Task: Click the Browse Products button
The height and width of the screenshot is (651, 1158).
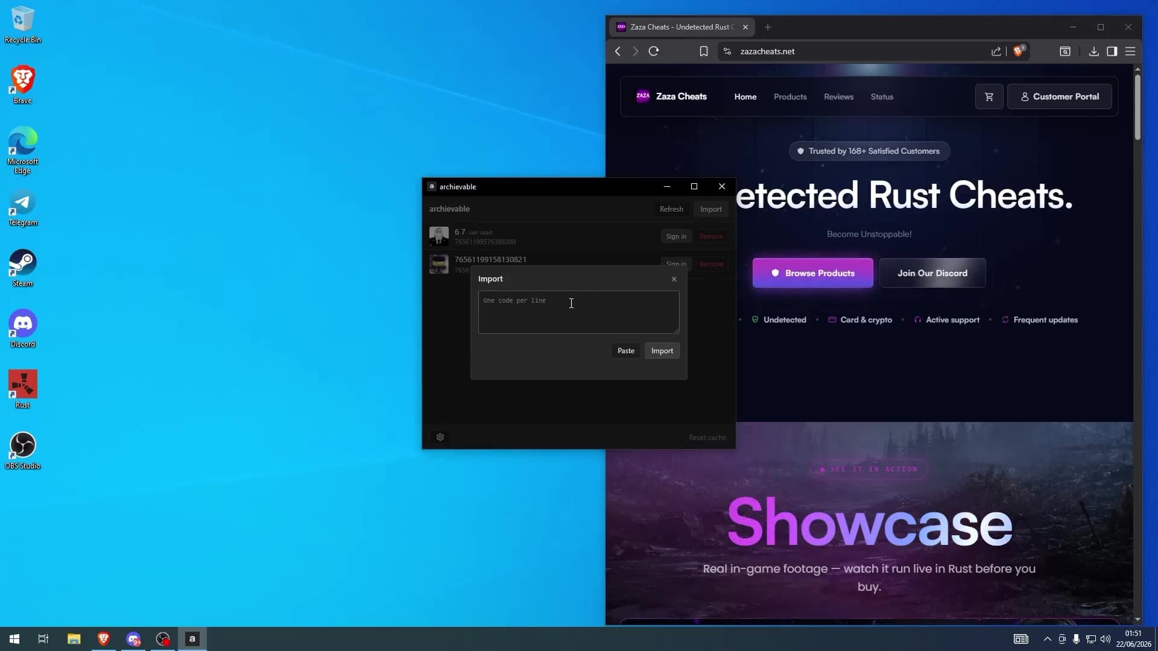Action: [x=812, y=273]
